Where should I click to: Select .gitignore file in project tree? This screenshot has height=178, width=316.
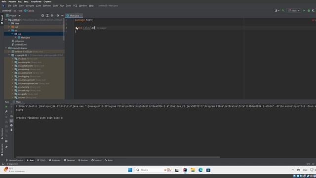[x=19, y=41]
